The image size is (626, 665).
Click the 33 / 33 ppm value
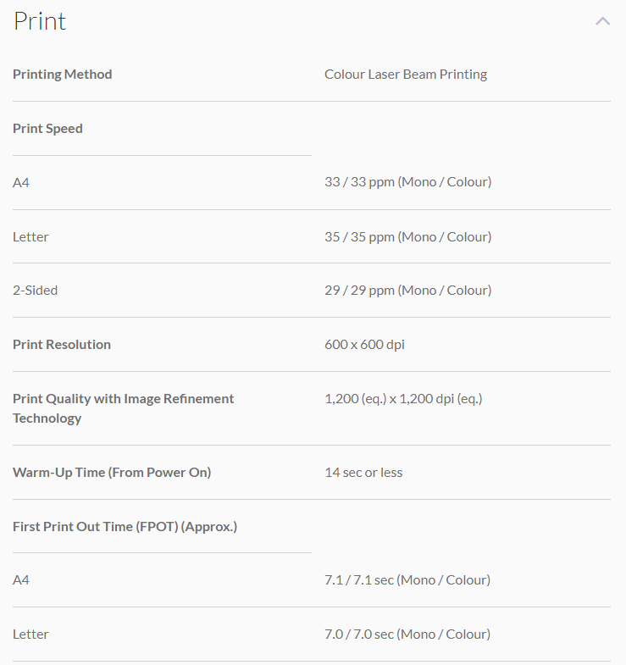click(x=407, y=182)
